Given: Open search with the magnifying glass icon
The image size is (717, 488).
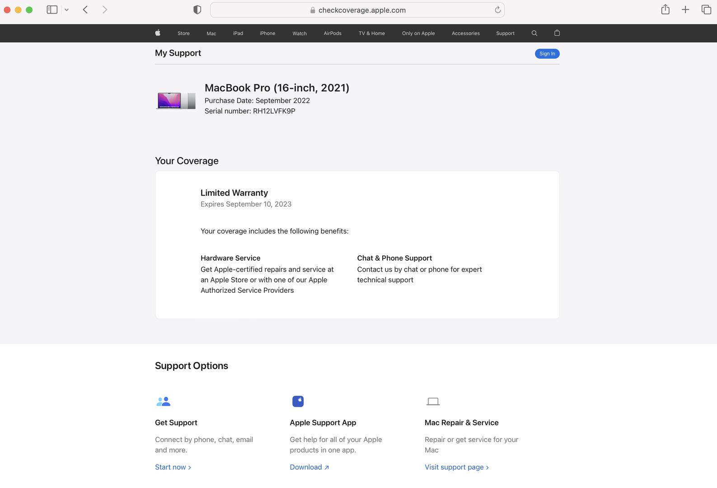Looking at the screenshot, I should [x=534, y=33].
